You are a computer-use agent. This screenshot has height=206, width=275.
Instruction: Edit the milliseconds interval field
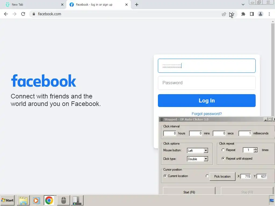(245, 133)
